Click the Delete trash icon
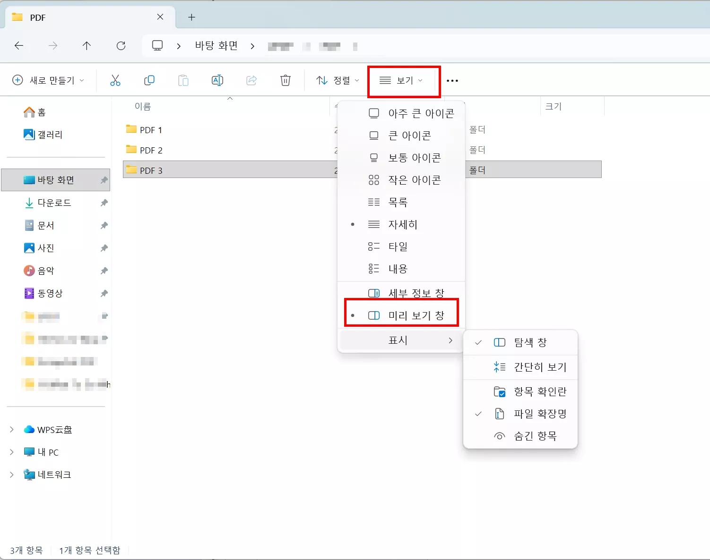 pos(285,80)
